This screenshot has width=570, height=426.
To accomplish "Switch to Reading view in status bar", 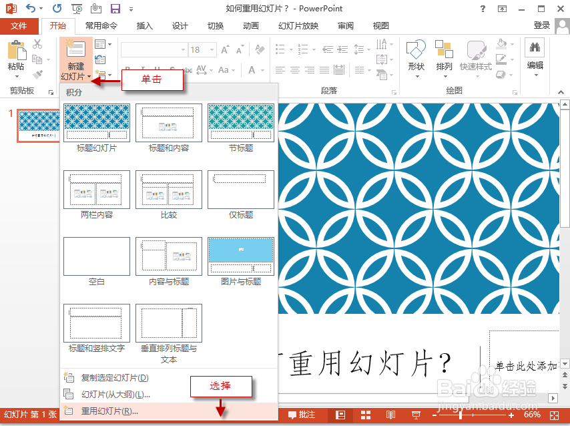I will pyautogui.click(x=390, y=415).
